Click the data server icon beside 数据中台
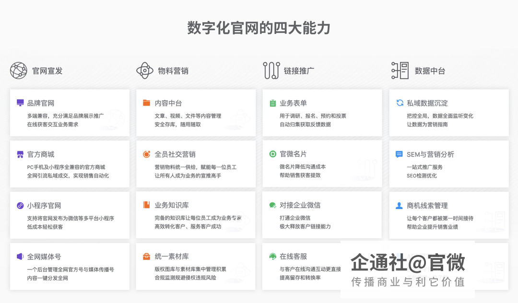 coord(400,70)
